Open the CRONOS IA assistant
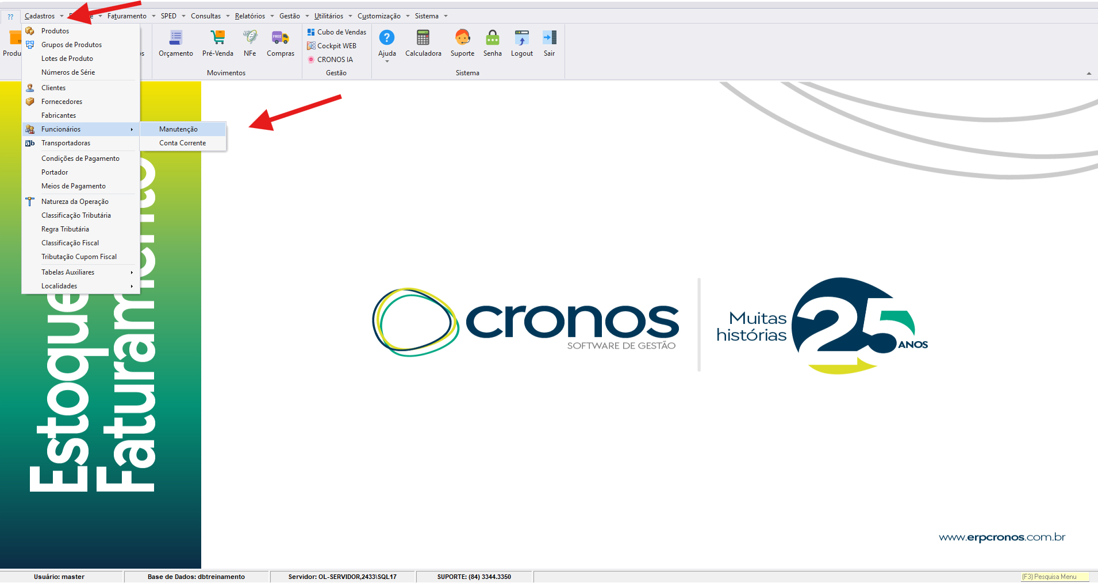 click(x=335, y=60)
